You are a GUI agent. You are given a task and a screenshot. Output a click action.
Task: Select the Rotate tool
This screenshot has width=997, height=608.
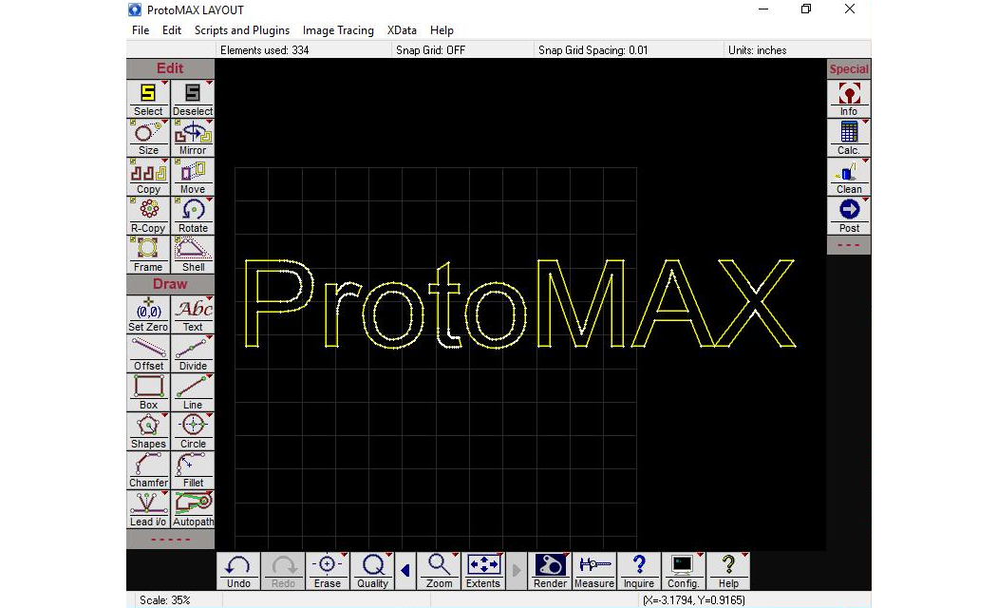193,215
